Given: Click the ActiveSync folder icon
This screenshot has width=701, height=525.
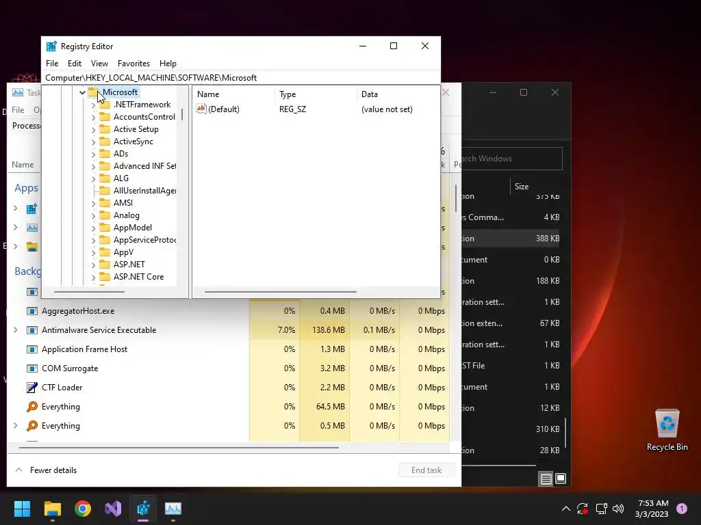Looking at the screenshot, I should pyautogui.click(x=105, y=142).
